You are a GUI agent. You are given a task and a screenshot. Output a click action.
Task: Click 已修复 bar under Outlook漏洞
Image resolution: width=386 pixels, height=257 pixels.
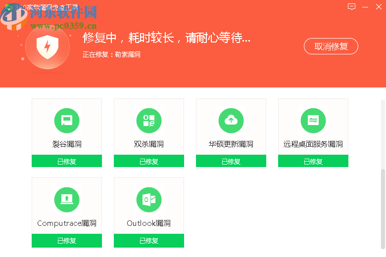pyautogui.click(x=149, y=241)
